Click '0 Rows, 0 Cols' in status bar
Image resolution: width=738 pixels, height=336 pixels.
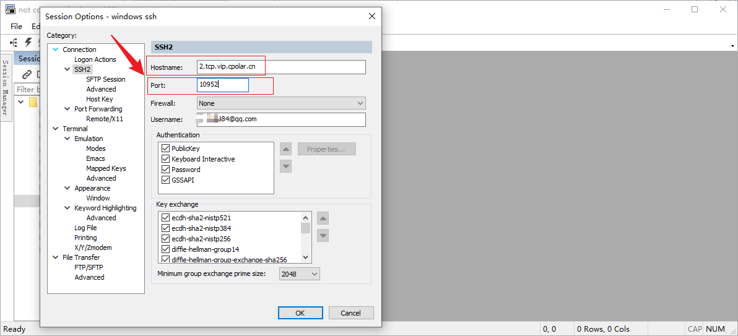(604, 329)
